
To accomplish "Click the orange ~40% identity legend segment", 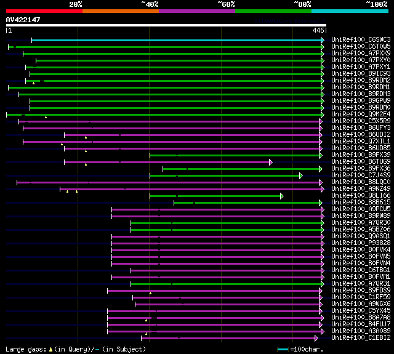I will point(121,11).
